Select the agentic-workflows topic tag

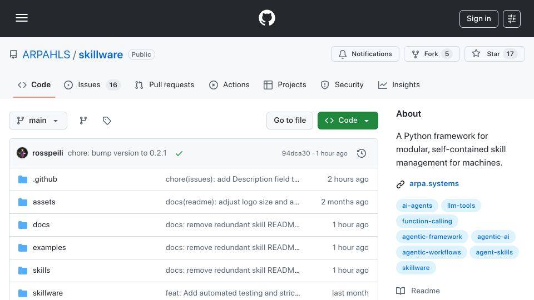(x=432, y=252)
